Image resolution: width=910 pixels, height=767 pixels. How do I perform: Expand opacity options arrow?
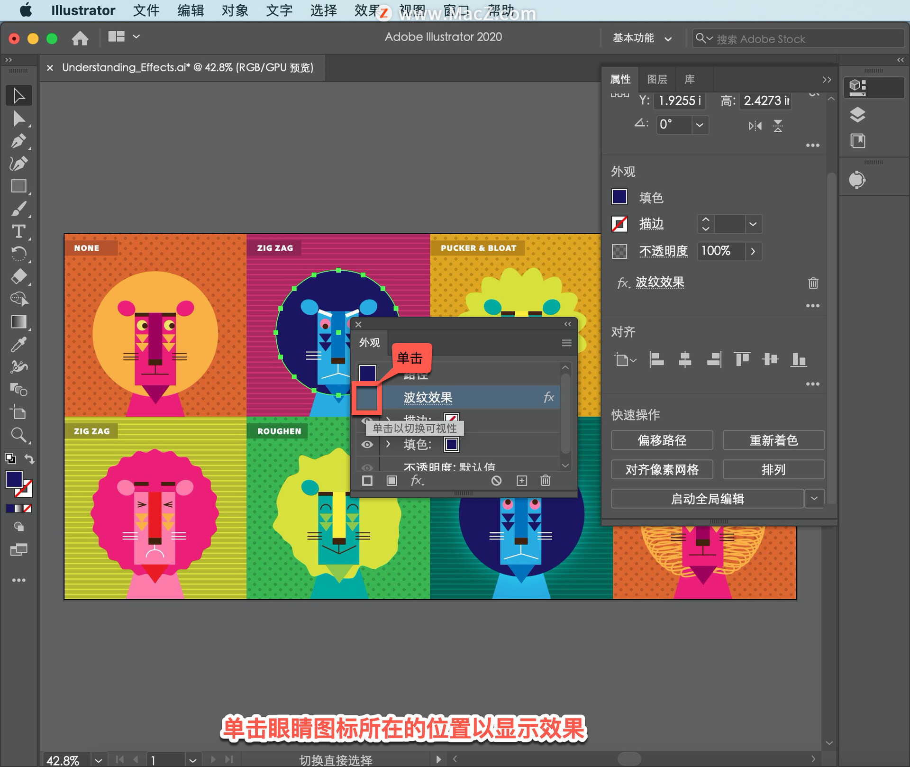[x=753, y=251]
